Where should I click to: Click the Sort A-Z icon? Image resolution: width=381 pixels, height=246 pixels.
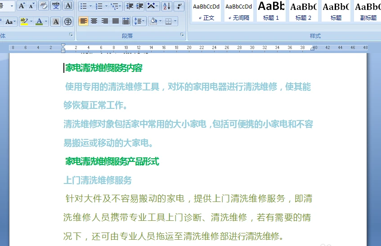(x=166, y=6)
